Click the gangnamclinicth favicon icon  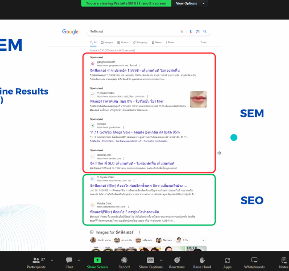coord(93,64)
